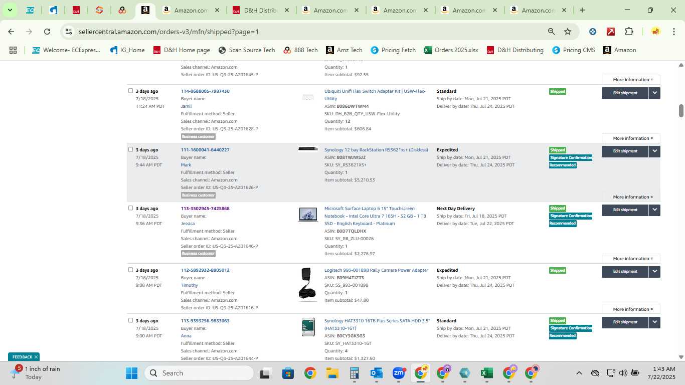Switch to the pinned 888 tab
Screen dimensions: 685x385
tap(122, 10)
